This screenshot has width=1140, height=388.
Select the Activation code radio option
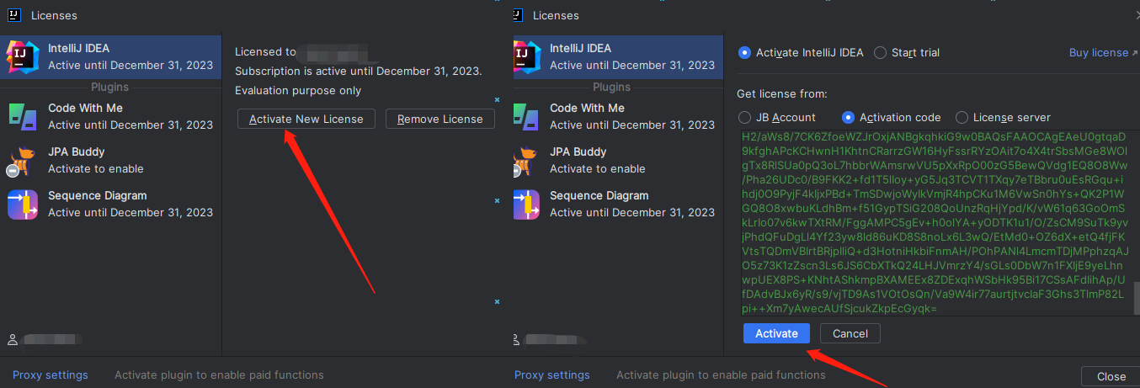tap(849, 117)
